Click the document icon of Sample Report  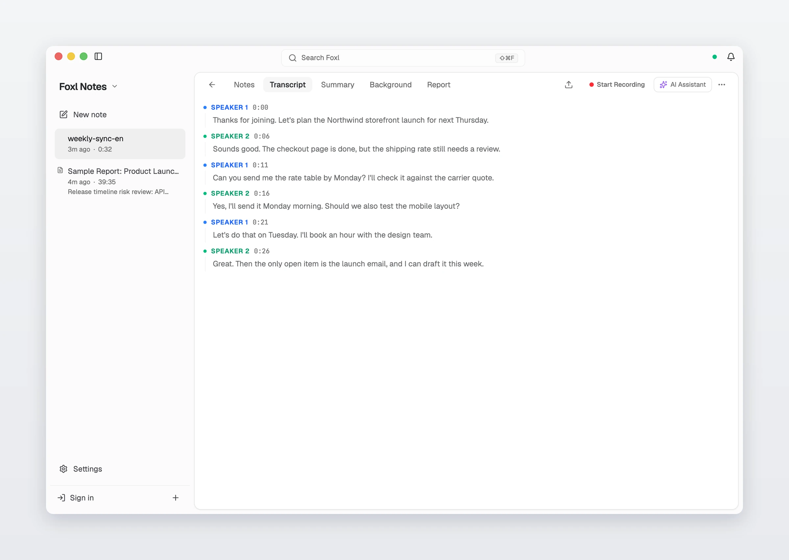pyautogui.click(x=60, y=170)
